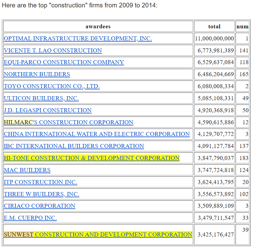Select the total value 3,425,176,427
258x250 pixels.
(x=216, y=235)
